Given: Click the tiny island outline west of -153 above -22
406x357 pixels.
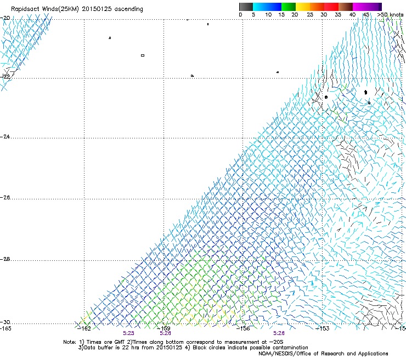Looking at the screenshot, I should [x=278, y=72].
